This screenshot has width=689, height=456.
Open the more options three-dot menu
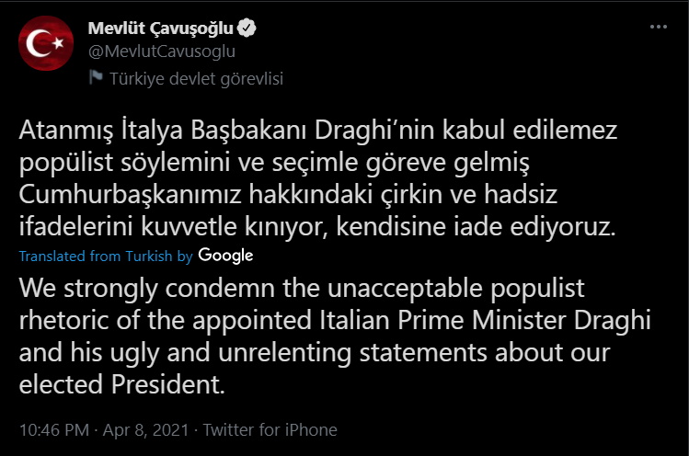pos(658,28)
